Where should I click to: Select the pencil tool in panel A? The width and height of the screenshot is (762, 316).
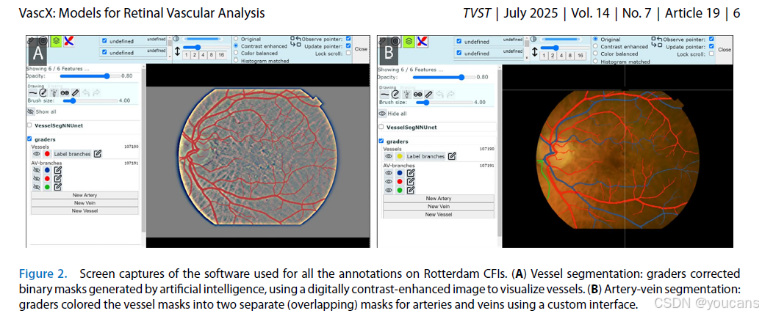click(x=76, y=92)
